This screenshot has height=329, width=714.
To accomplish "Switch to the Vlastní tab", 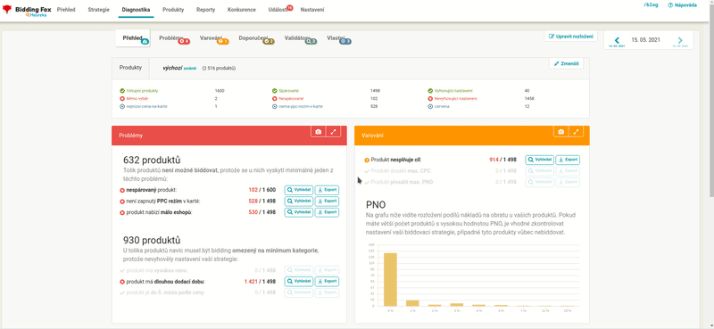I will click(x=338, y=38).
